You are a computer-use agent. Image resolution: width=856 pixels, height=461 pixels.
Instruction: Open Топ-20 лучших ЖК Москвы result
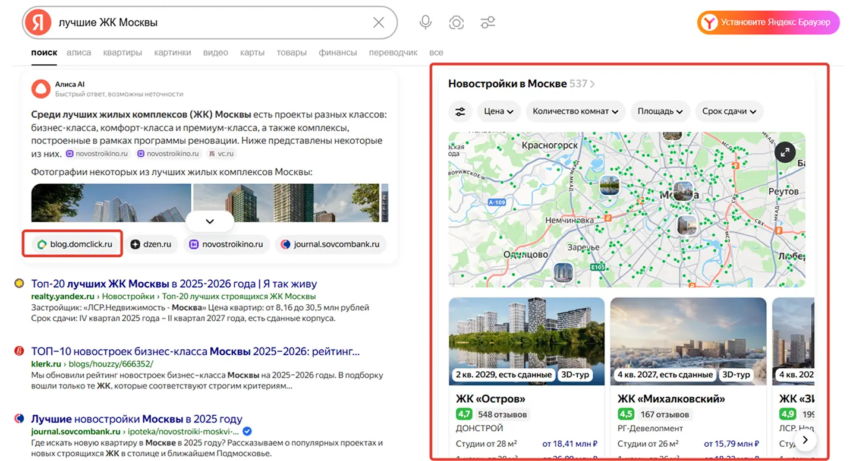click(174, 284)
